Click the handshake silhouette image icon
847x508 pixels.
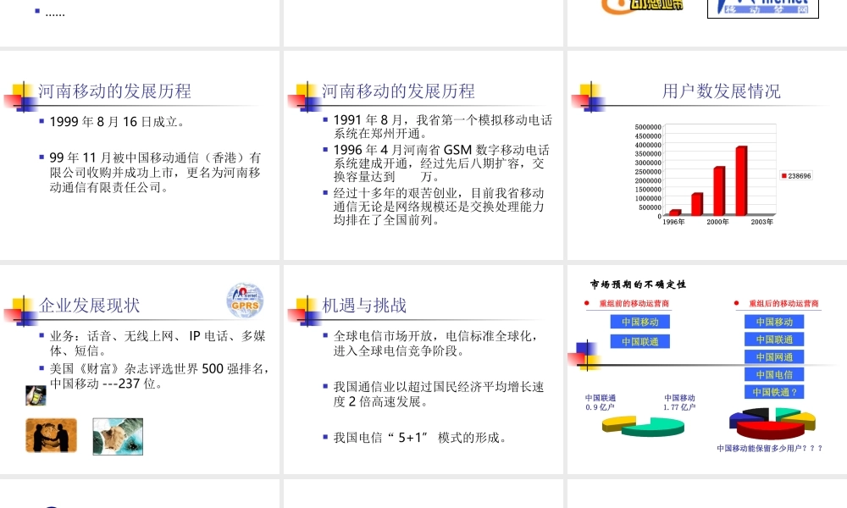coord(50,436)
